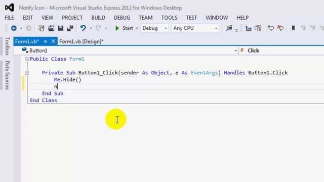Toggle the pin on the Form1.vb tab
The height and width of the screenshot is (182, 324).
tap(45, 41)
